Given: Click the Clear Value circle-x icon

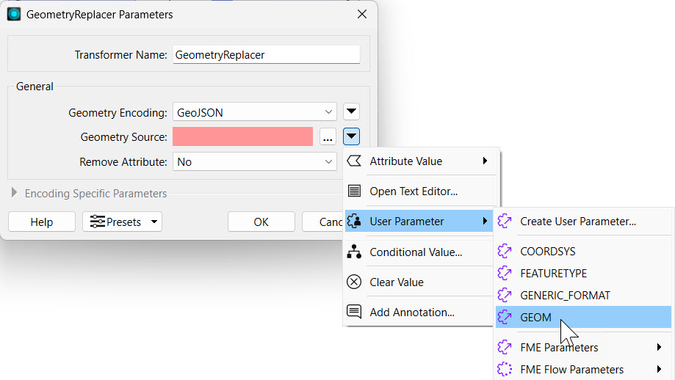Looking at the screenshot, I should 354,282.
